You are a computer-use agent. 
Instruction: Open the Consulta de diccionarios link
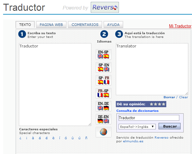pyautogui.click(x=137, y=111)
